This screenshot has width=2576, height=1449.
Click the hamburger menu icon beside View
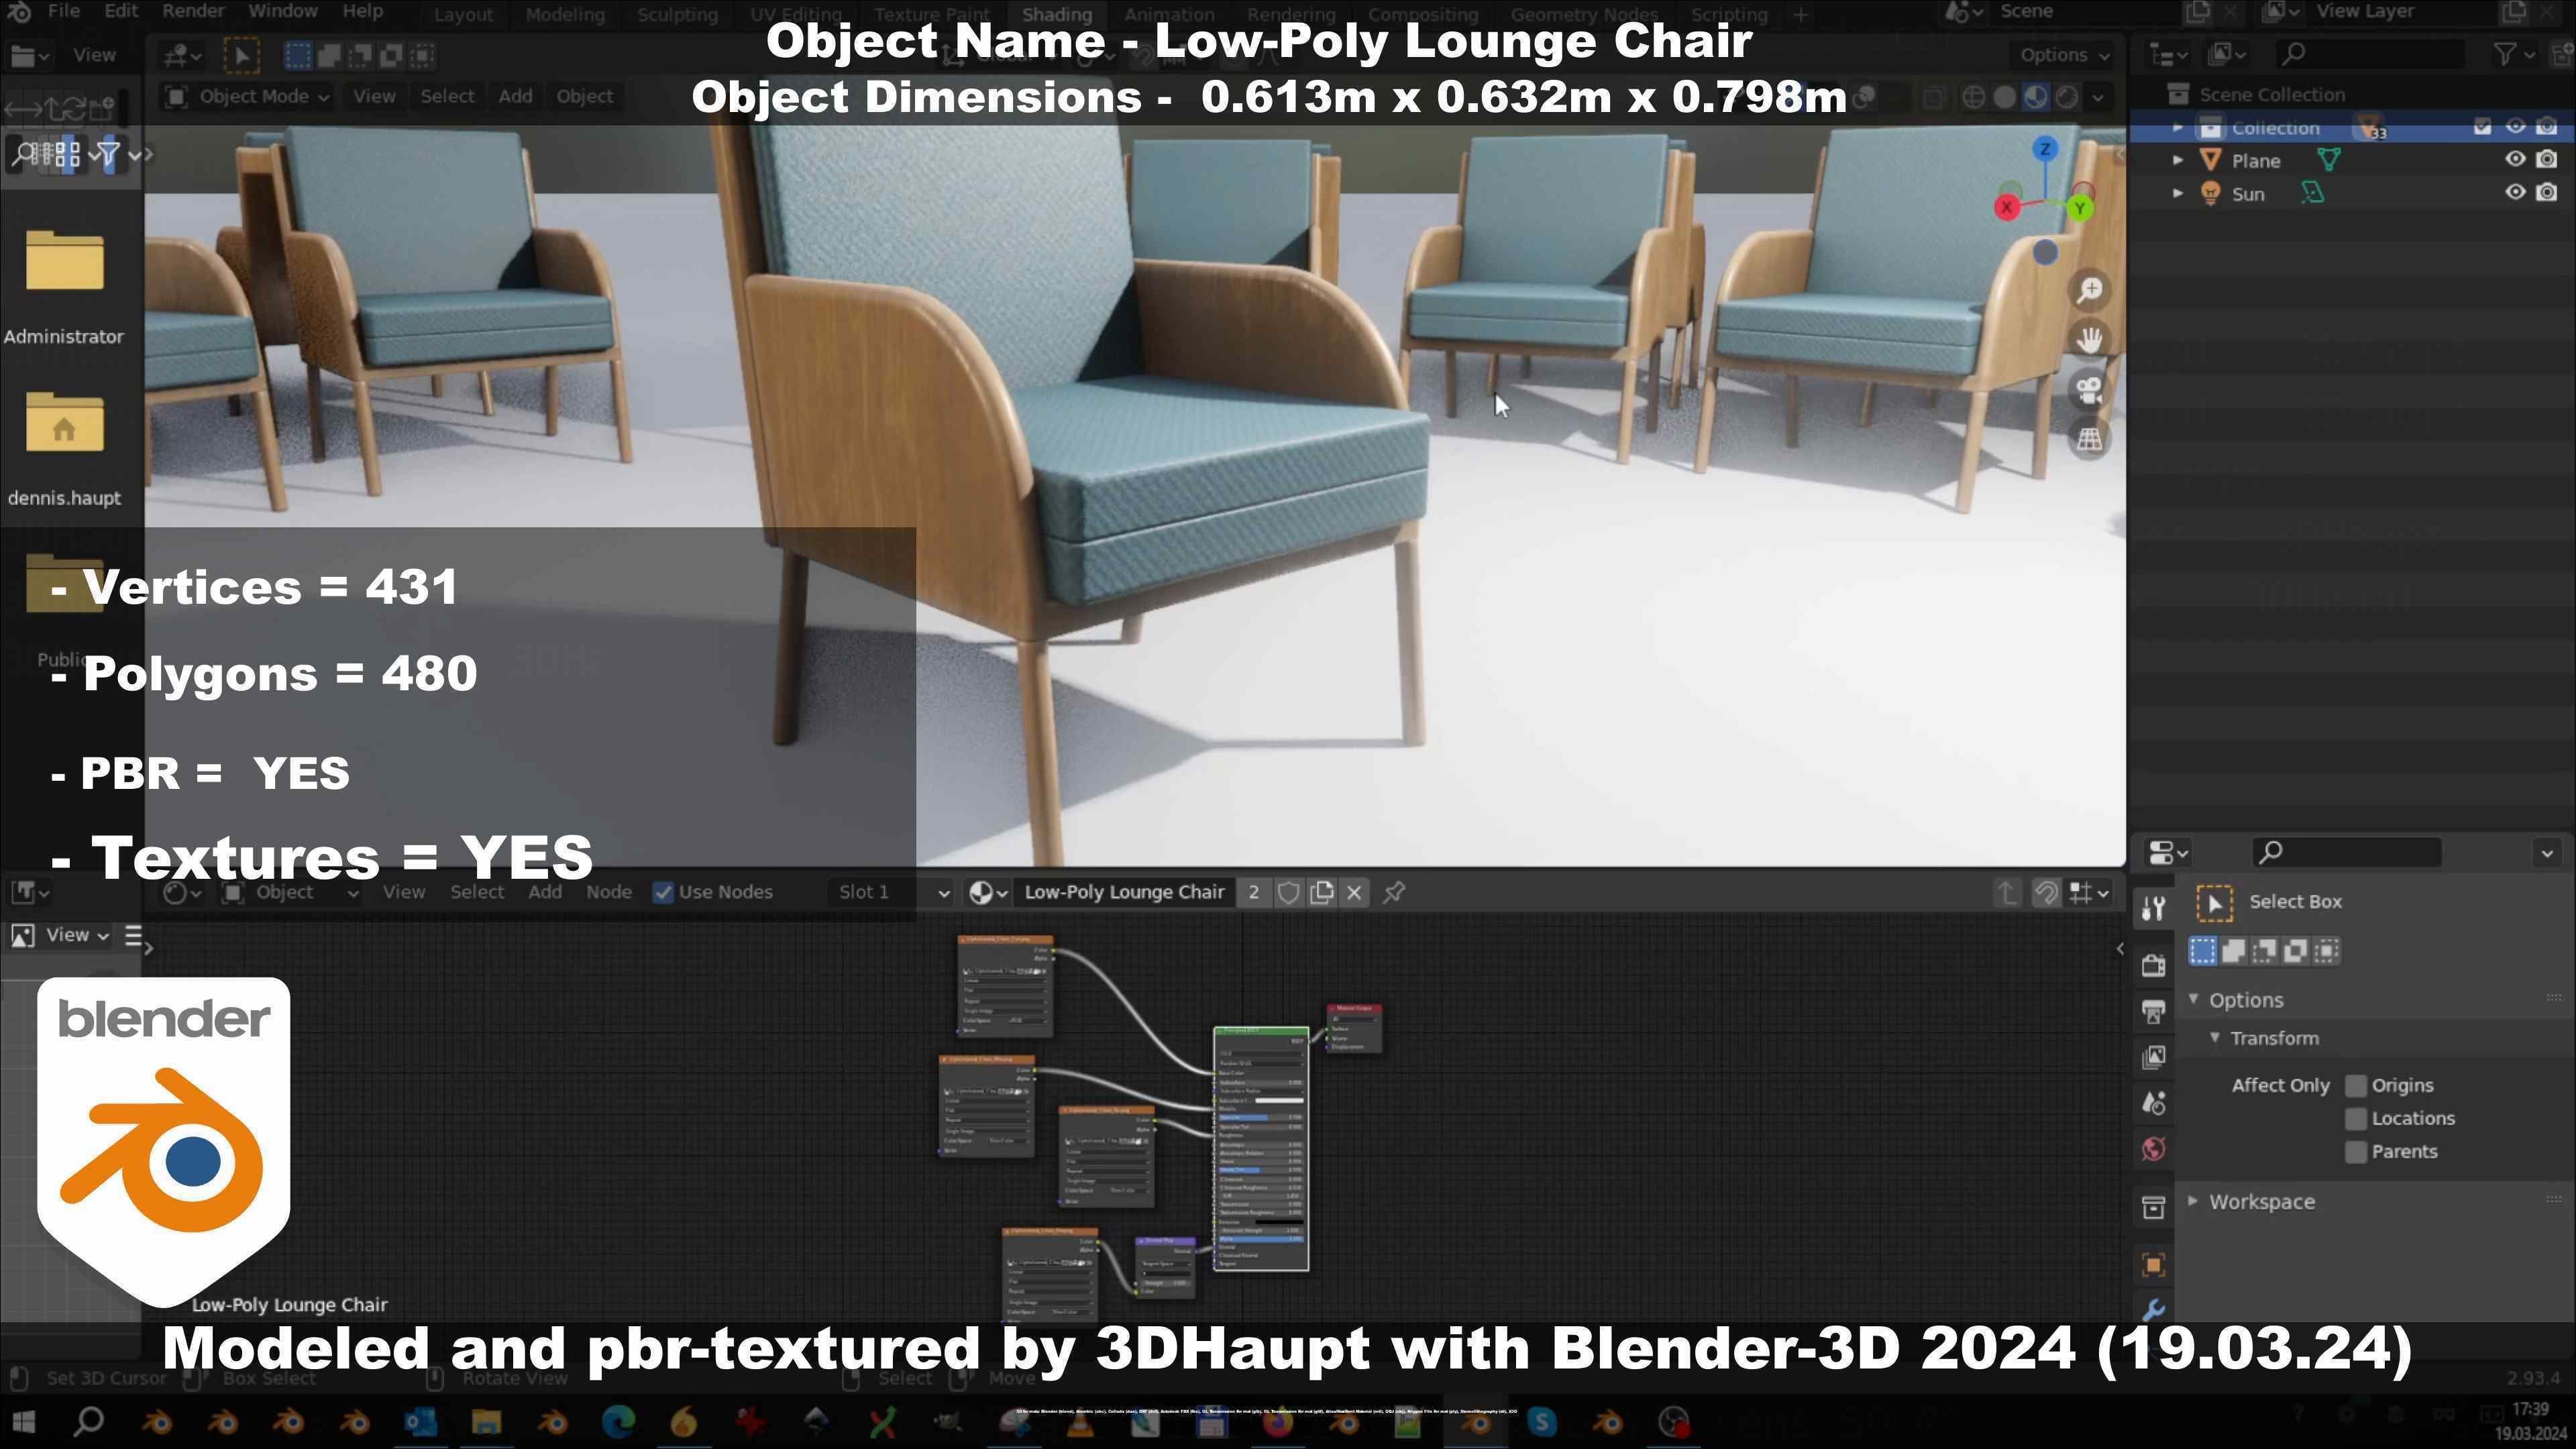[x=133, y=935]
